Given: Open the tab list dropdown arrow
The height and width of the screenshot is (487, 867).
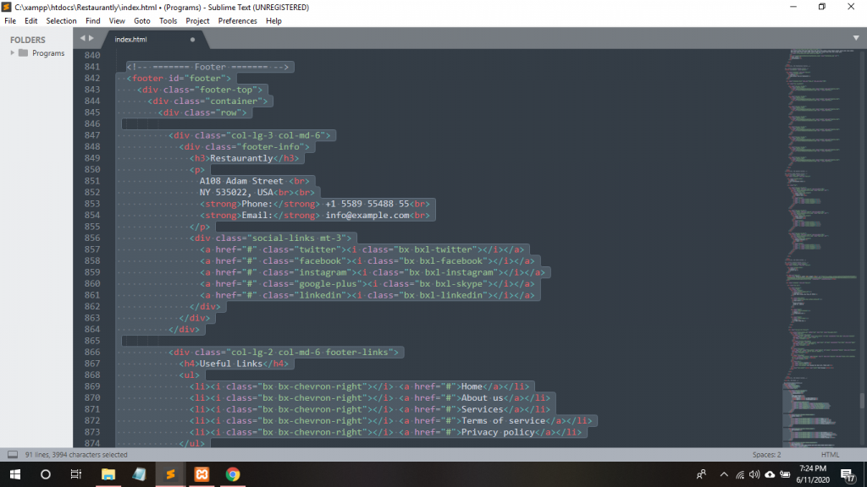Looking at the screenshot, I should (856, 38).
